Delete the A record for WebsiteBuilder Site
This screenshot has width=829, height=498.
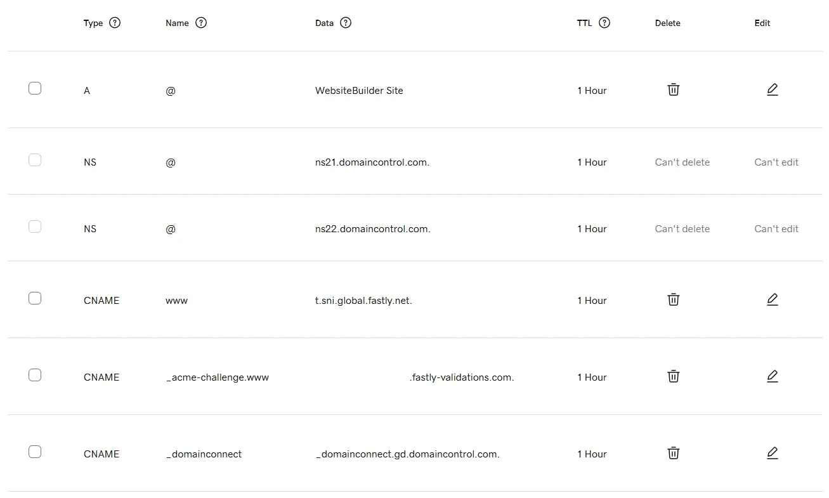674,90
